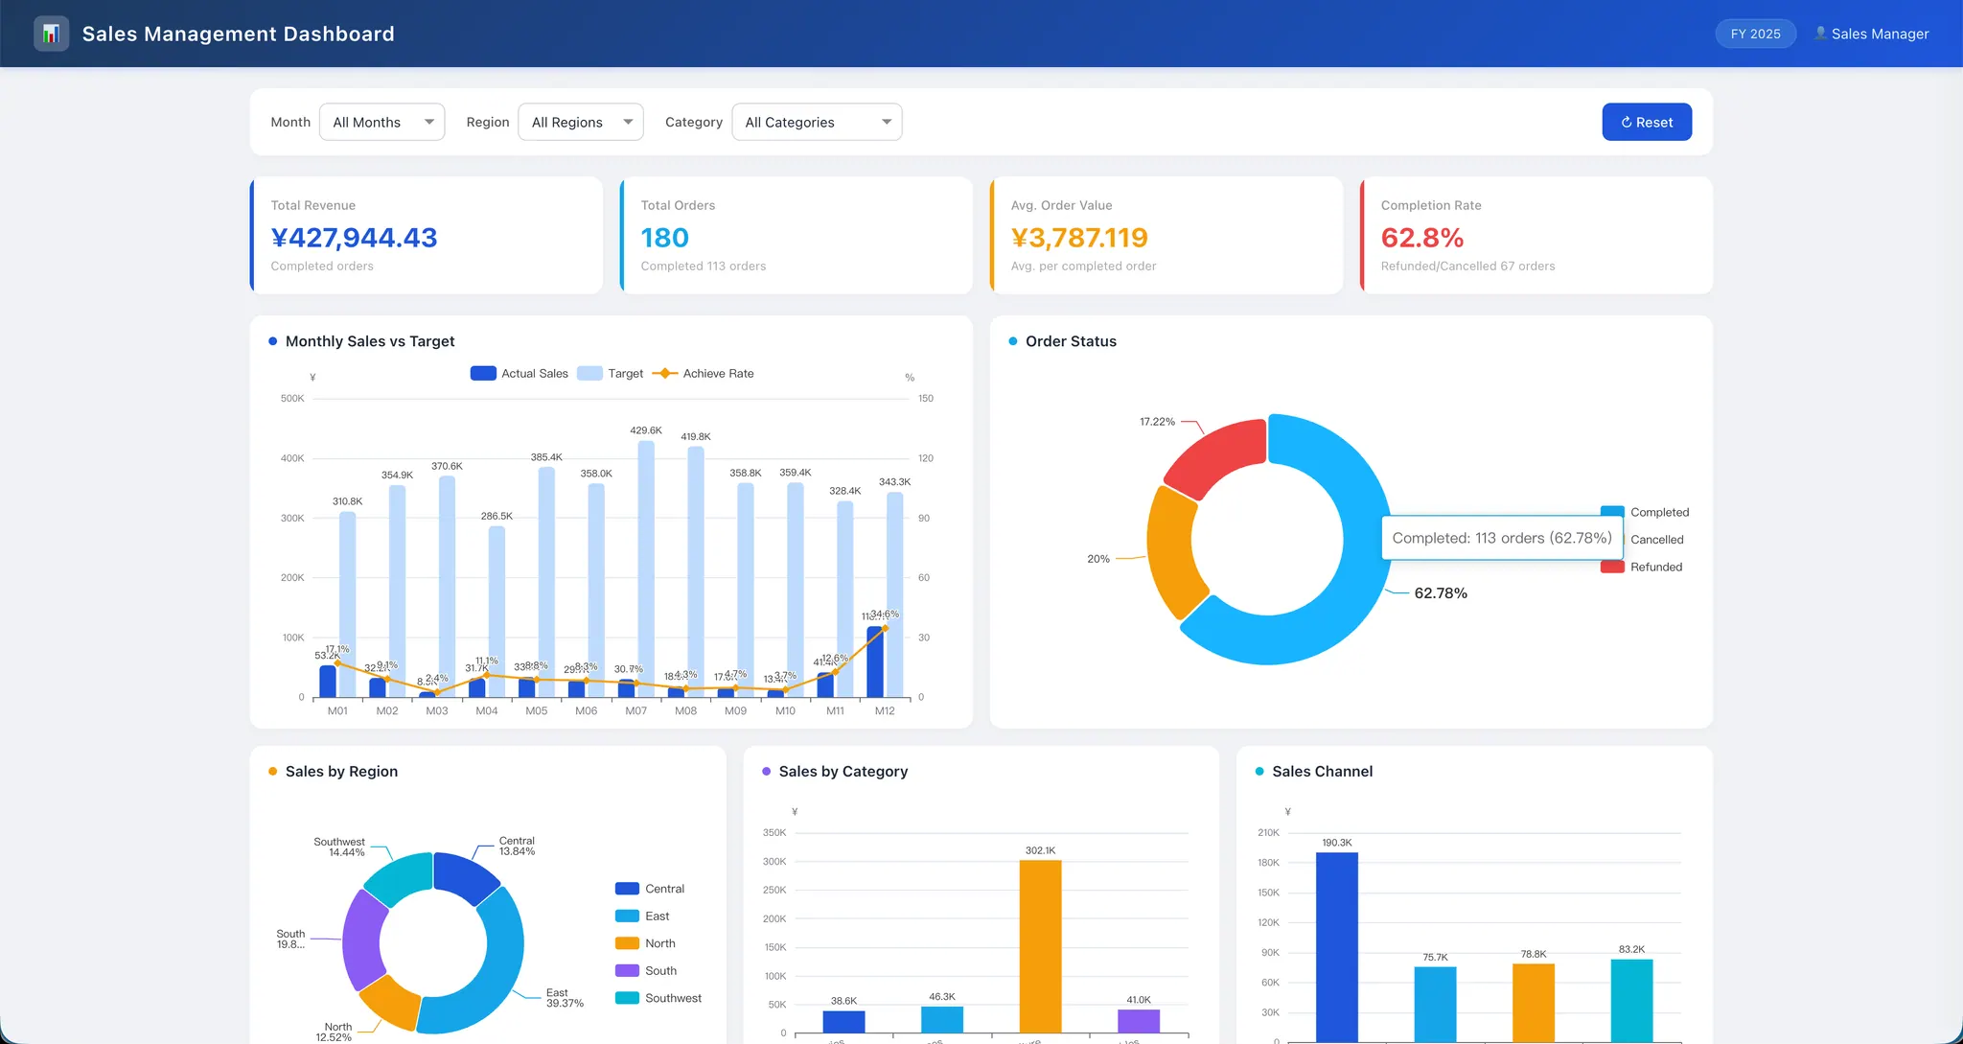Click the East legend icon in Sales by Region
Screen dimensions: 1963x1044
click(627, 916)
